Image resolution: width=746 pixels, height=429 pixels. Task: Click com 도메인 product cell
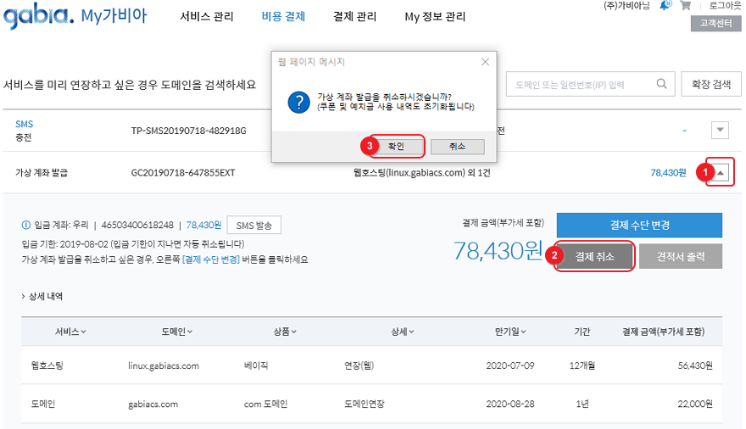click(265, 404)
